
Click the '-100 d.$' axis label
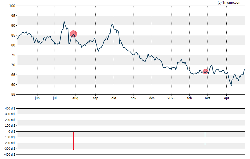(x=10, y=137)
